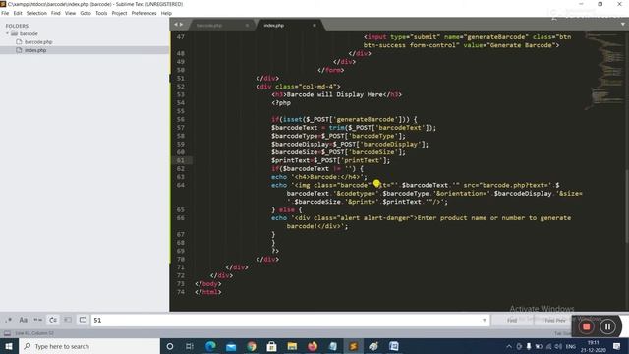The width and height of the screenshot is (629, 354).
Task: Open the Project menu
Action: [119, 13]
